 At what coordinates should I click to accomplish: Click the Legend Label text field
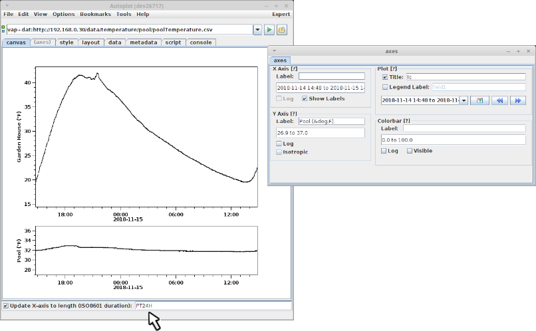point(479,87)
